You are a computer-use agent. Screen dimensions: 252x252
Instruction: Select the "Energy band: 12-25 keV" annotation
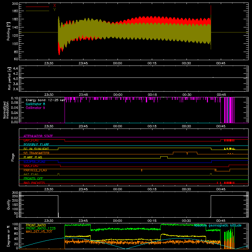click(x=46, y=100)
